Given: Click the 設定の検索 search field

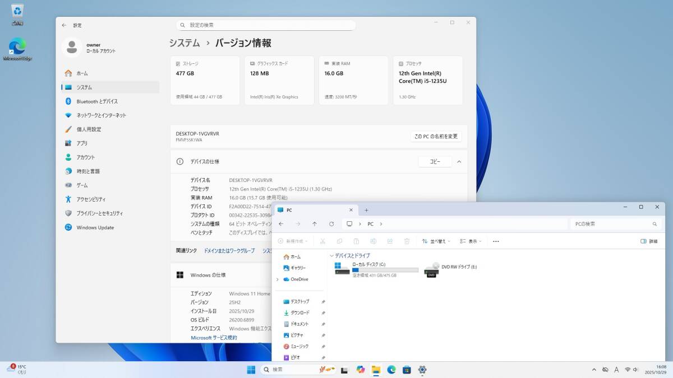Looking at the screenshot, I should pyautogui.click(x=265, y=25).
